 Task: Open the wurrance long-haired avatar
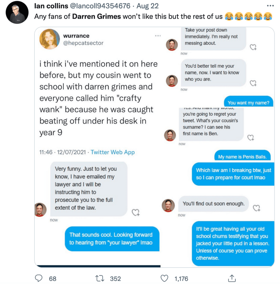49,39
